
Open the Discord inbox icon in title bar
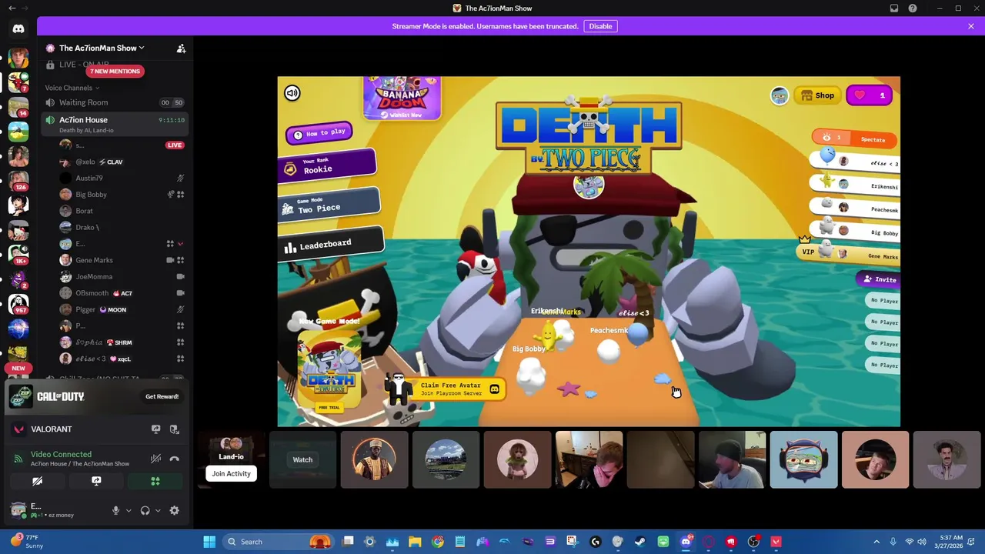(x=894, y=8)
